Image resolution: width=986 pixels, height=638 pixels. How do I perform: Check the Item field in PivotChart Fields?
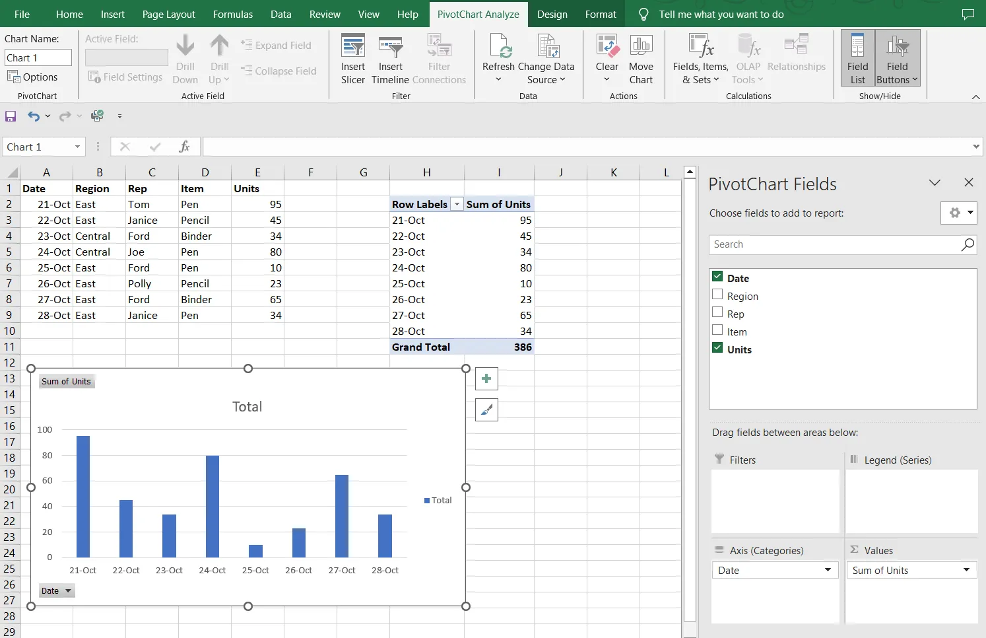tap(717, 331)
